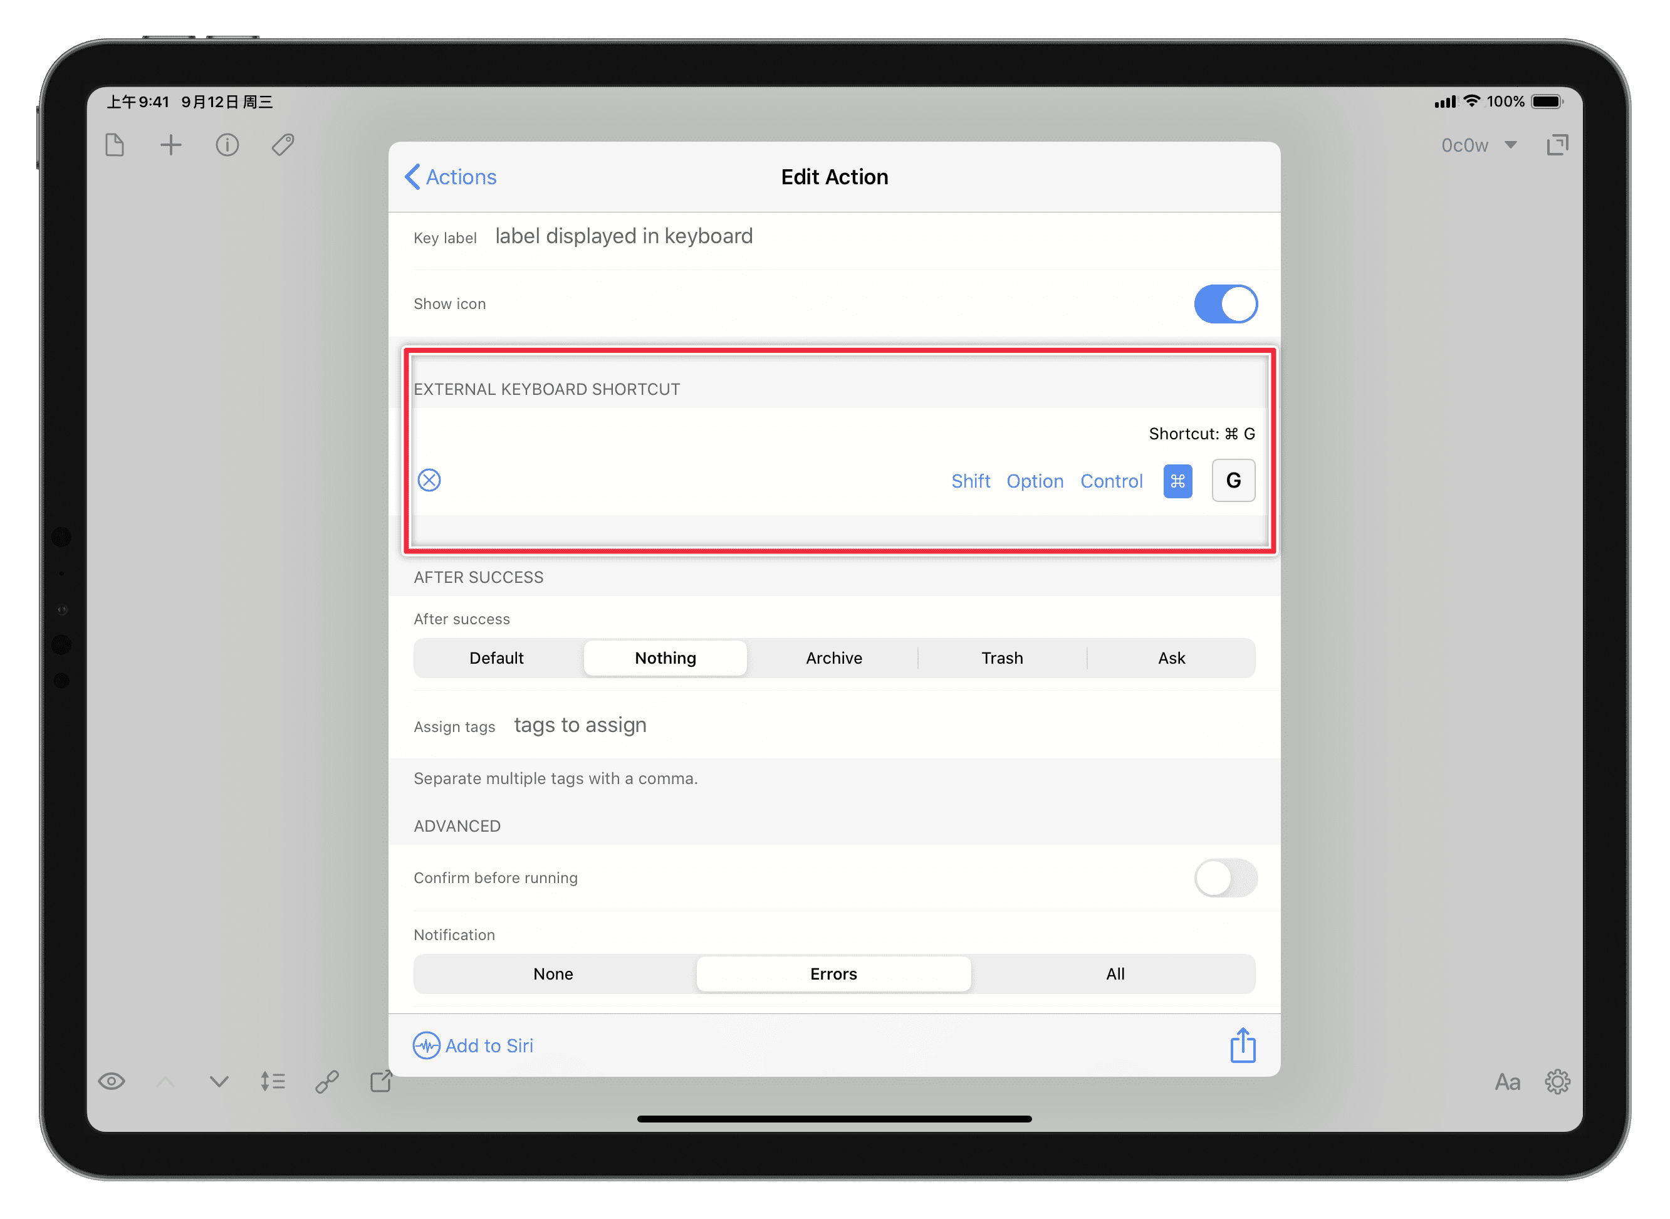Enable the Shift modifier
The image size is (1670, 1219).
(970, 481)
